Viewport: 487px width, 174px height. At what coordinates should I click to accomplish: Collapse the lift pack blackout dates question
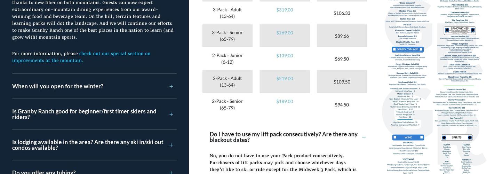click(x=284, y=137)
